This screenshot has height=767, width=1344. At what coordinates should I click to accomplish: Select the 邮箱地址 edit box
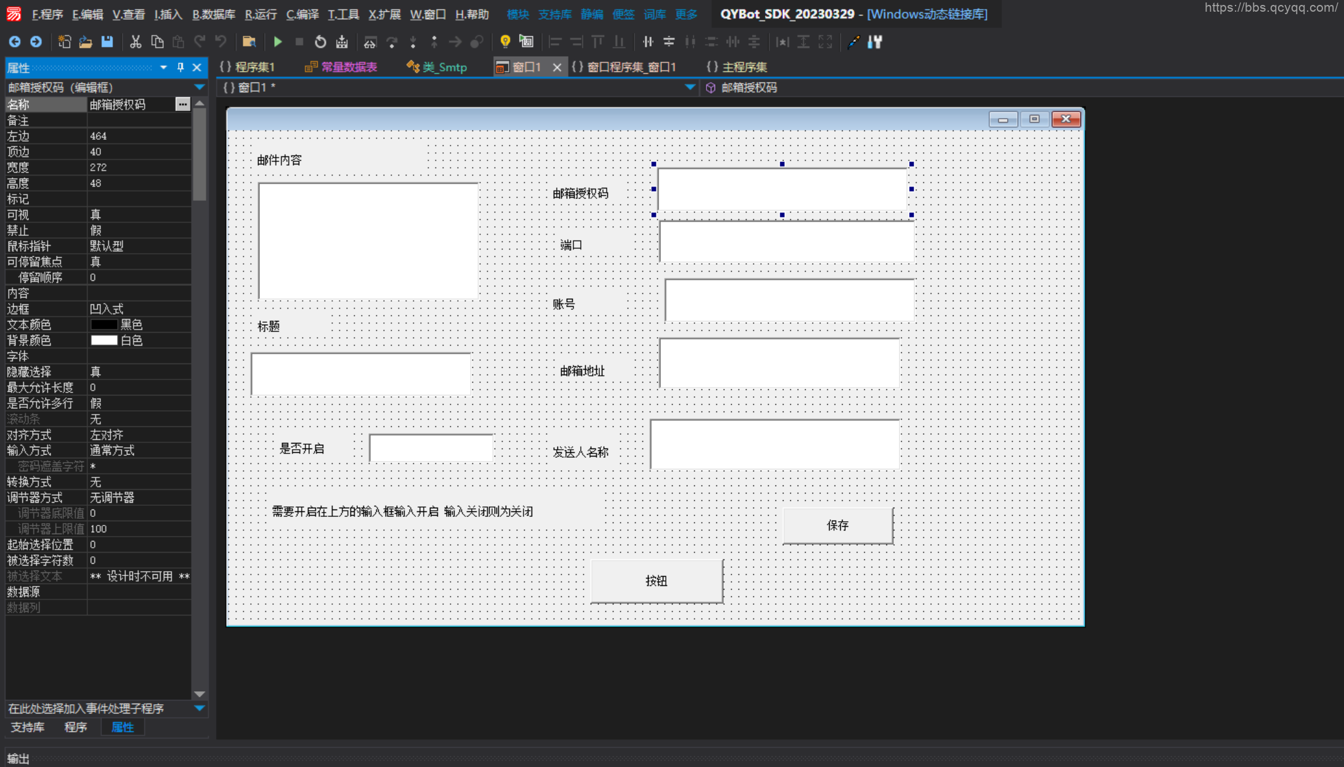779,363
